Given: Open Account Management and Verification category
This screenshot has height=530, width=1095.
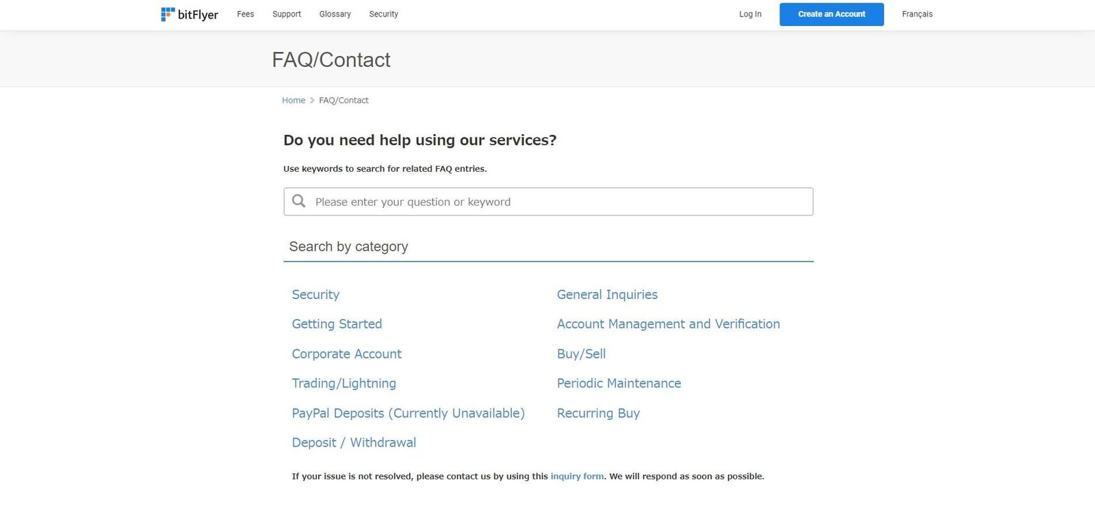Looking at the screenshot, I should [668, 324].
